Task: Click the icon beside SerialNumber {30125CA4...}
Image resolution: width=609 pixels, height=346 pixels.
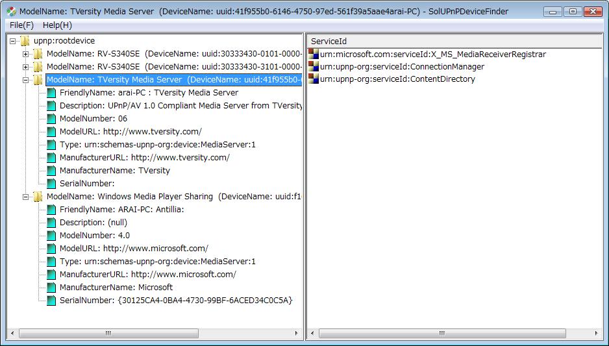Action: click(51, 301)
